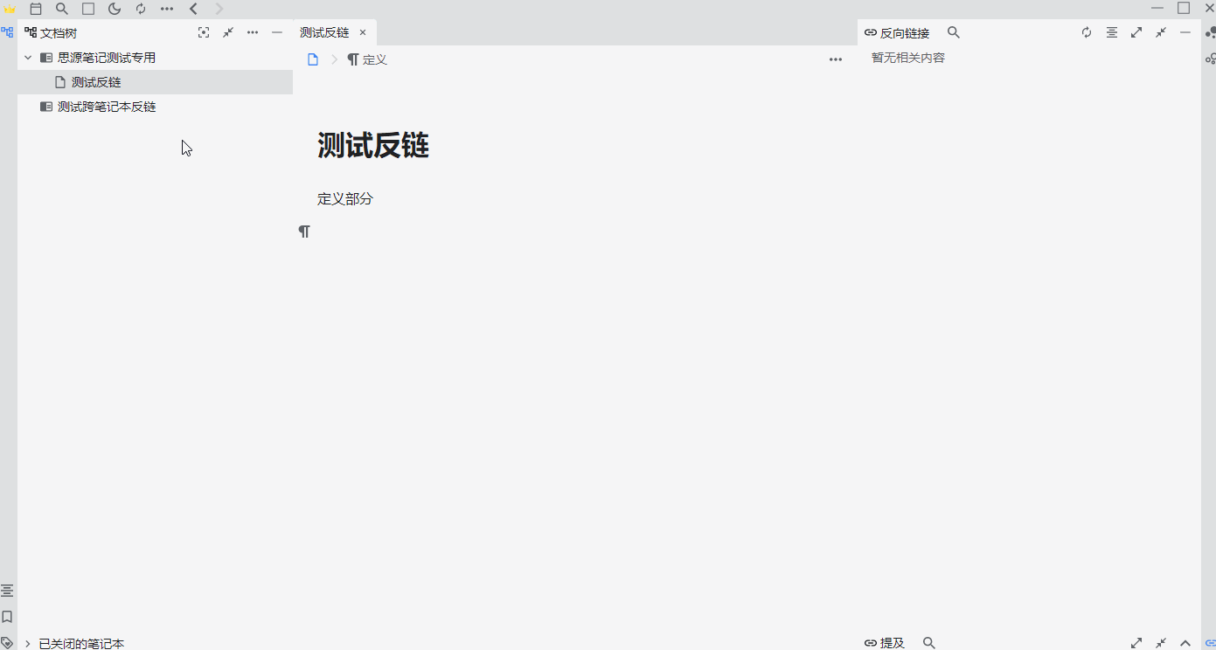1216x650 pixels.
Task: Open the tag panel in the left dock
Action: coord(7,643)
